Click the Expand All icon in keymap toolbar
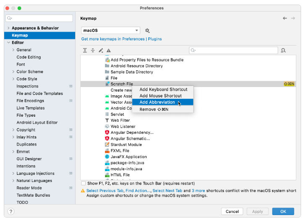Image resolution: width=304 pixels, height=223 pixels. click(85, 51)
